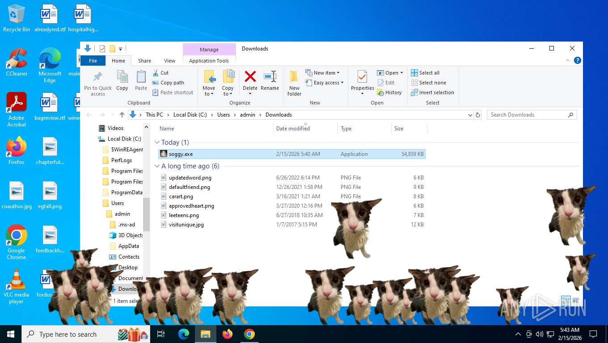Click the Paste ribbon button

click(x=141, y=81)
